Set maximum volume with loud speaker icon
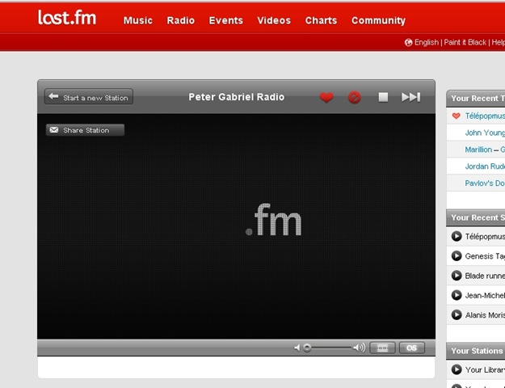 point(359,348)
